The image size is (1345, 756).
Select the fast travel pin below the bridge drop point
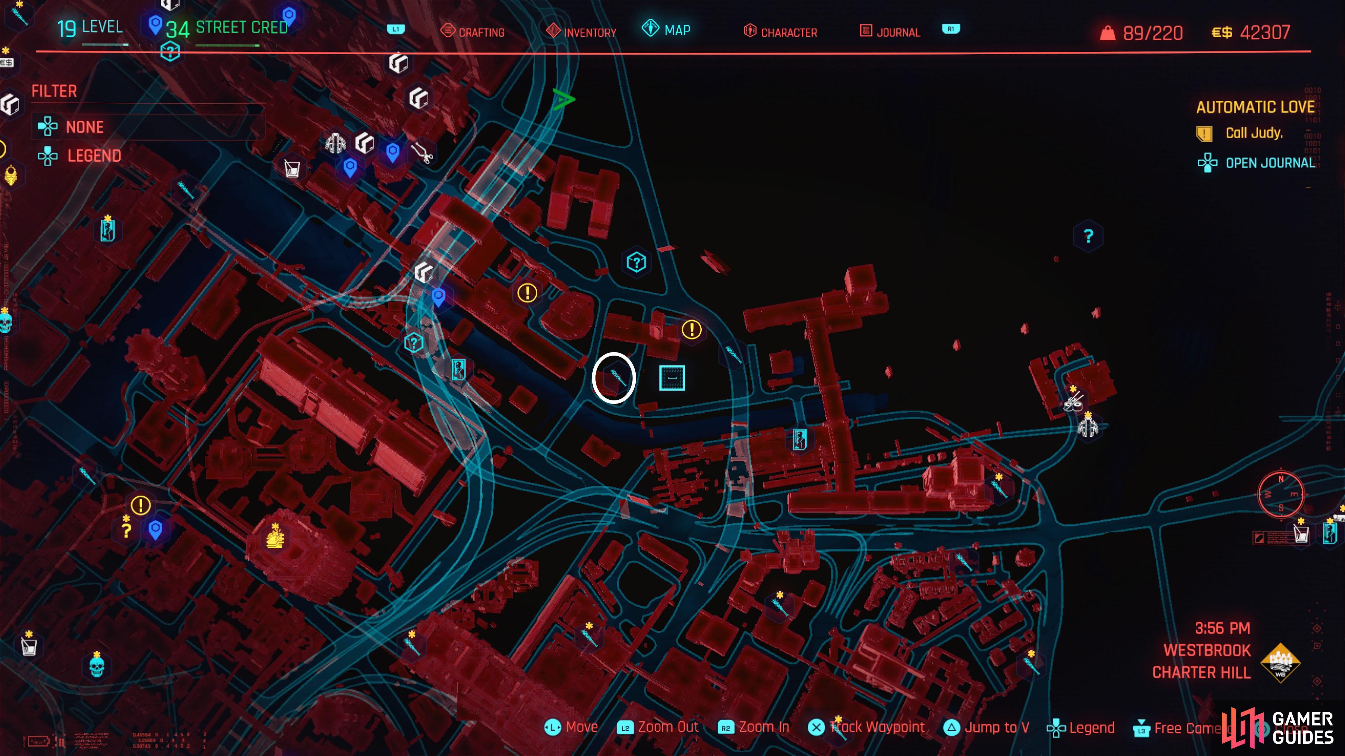pos(438,297)
